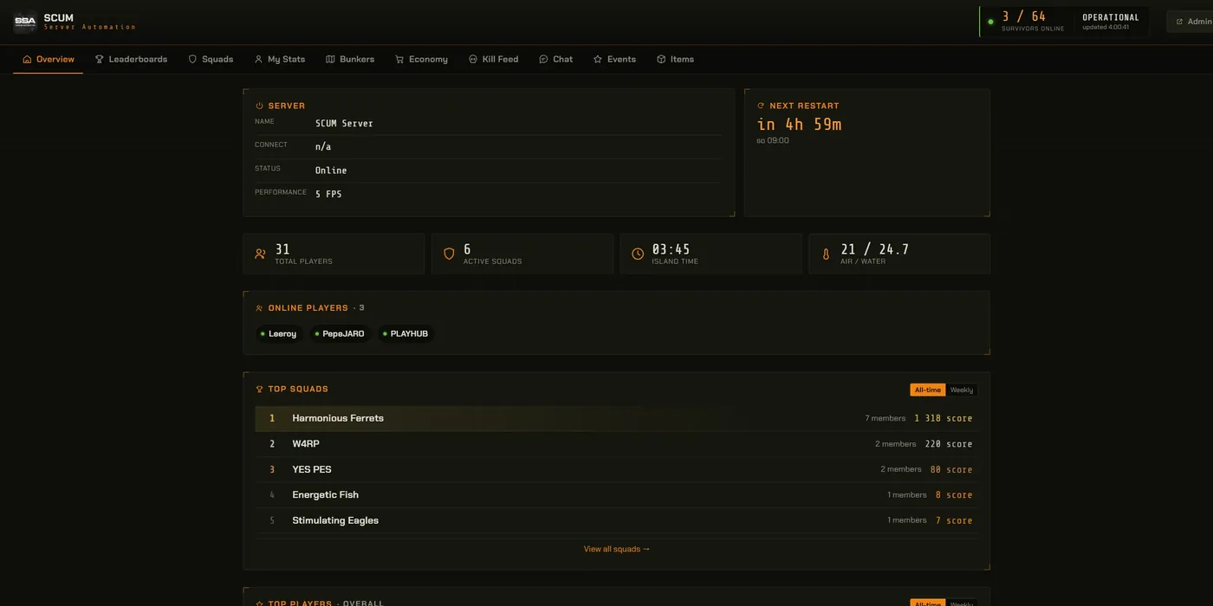
Task: Click the 31 total players value
Action: [282, 249]
